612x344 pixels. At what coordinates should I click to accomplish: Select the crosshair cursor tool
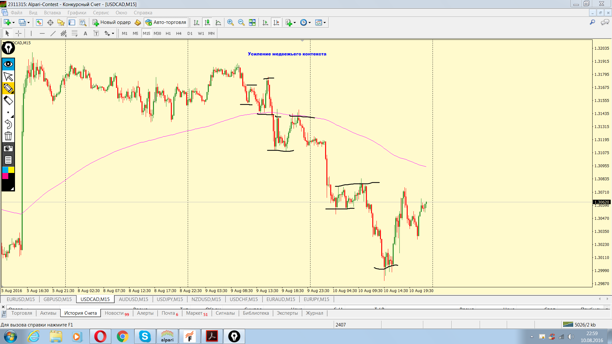tap(18, 33)
